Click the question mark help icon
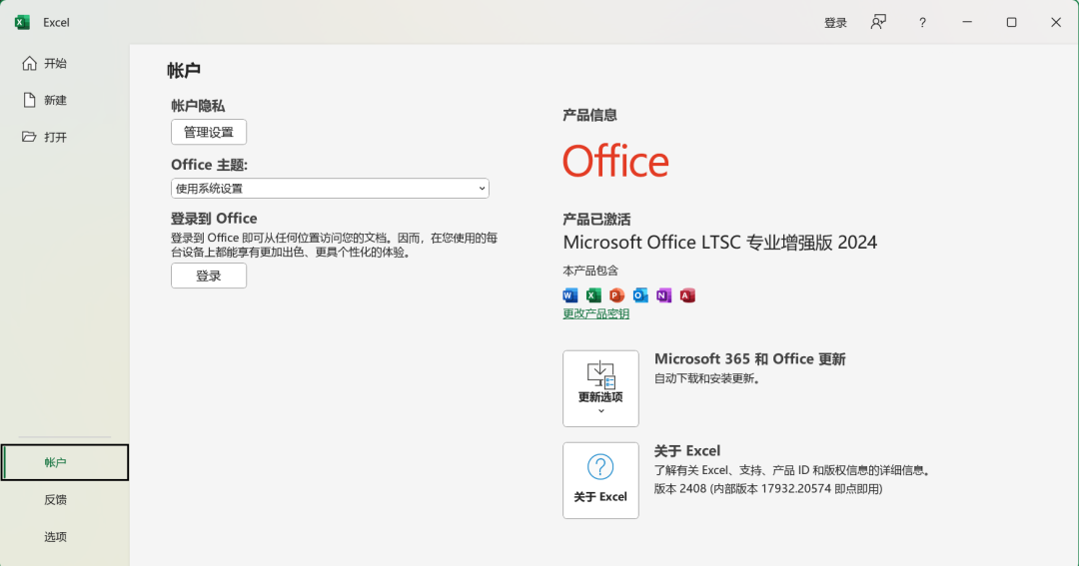This screenshot has width=1079, height=566. point(922,23)
